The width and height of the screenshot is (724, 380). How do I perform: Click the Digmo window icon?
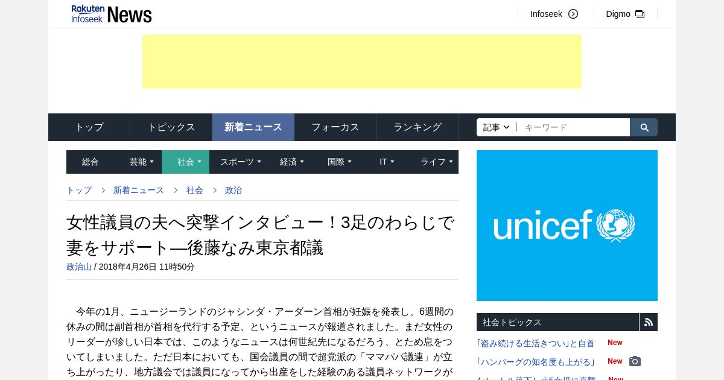pyautogui.click(x=640, y=14)
